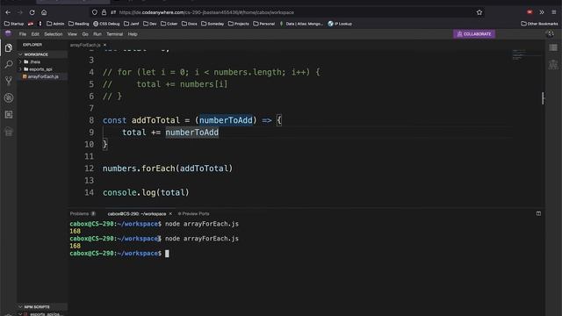Click the padlock site security icon

tap(104, 12)
